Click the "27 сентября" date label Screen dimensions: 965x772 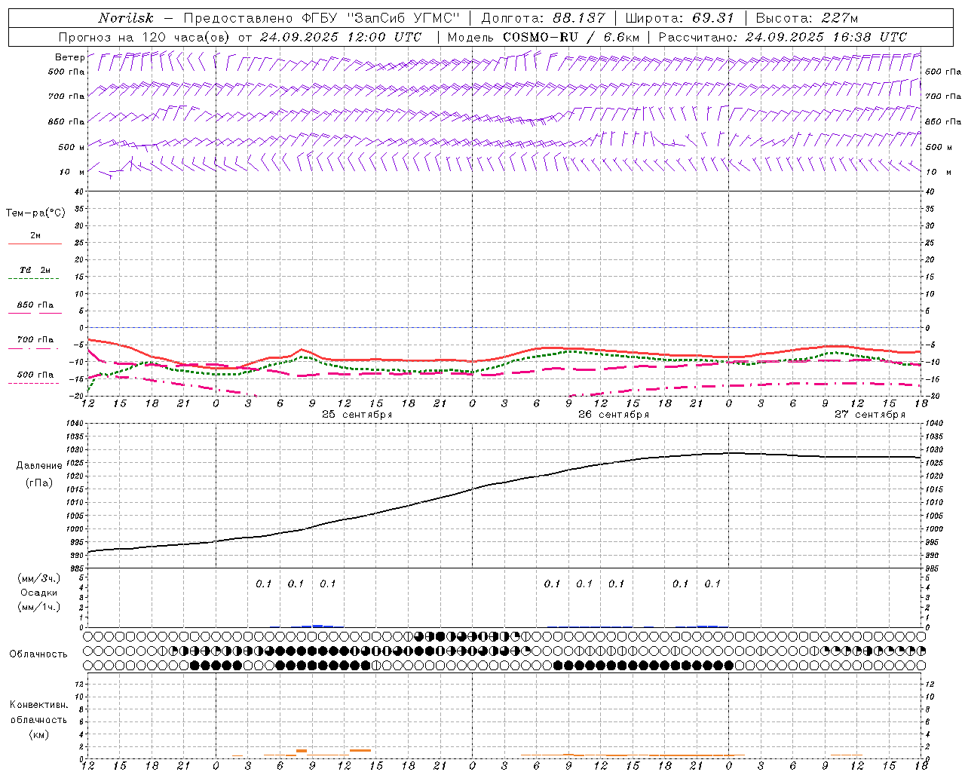(870, 415)
